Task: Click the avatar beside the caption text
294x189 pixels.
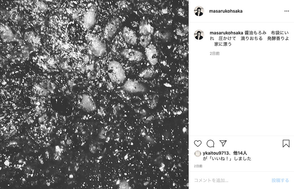Action: pos(199,35)
